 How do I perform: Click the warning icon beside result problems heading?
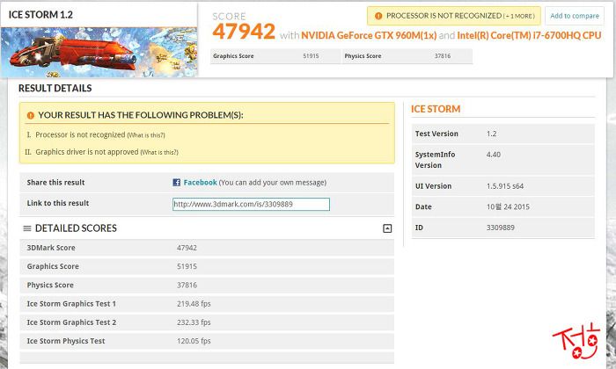coord(30,115)
